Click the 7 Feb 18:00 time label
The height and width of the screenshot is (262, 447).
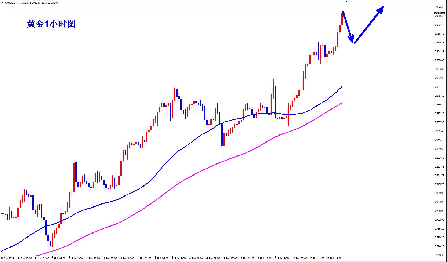[282, 259]
